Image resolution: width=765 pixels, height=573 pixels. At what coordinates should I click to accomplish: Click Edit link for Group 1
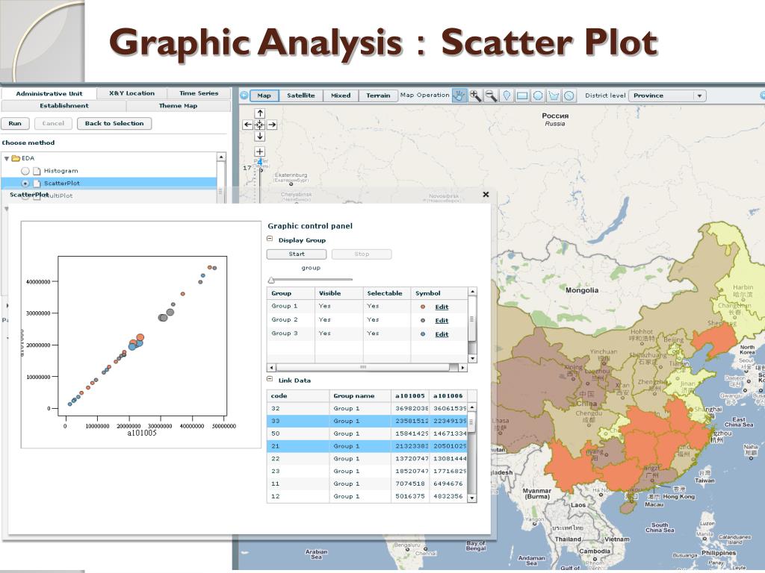tap(442, 307)
